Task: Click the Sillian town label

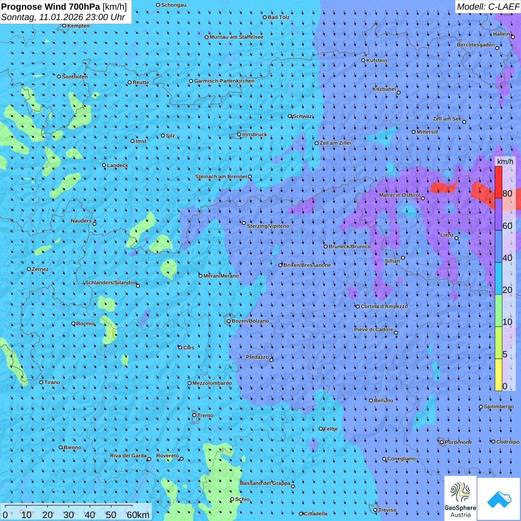Action: point(392,261)
